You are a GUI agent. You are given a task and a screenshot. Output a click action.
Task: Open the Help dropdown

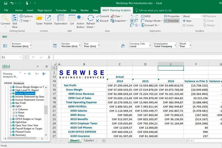pyautogui.click(x=25, y=21)
